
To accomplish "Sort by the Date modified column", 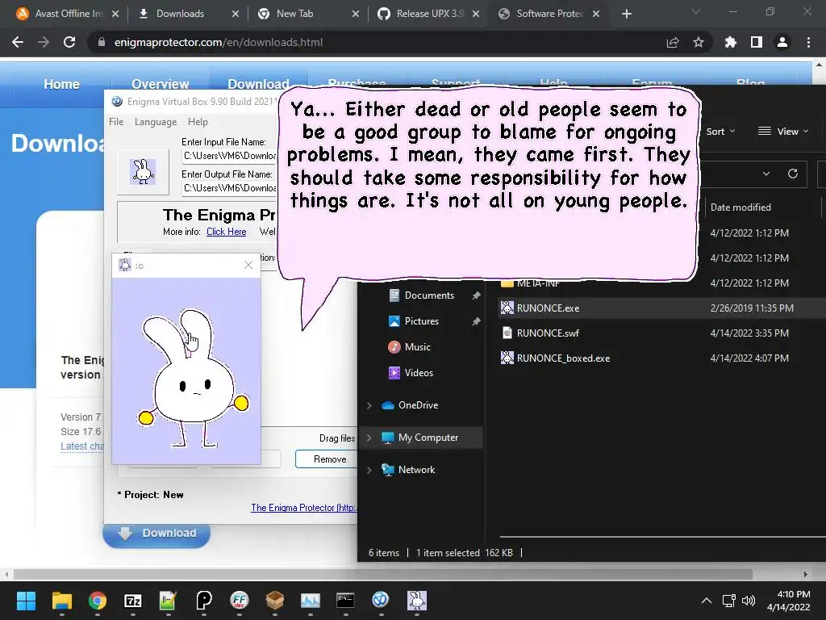I will pyautogui.click(x=740, y=207).
